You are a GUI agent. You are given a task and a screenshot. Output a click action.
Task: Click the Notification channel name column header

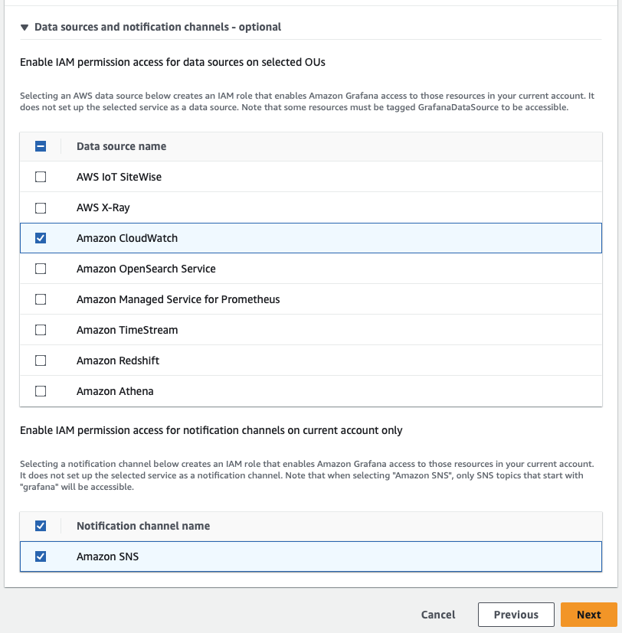pyautogui.click(x=143, y=526)
